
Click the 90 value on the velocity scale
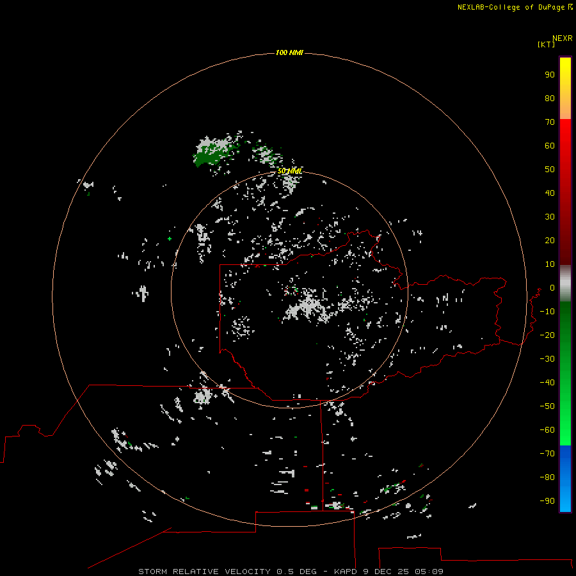point(550,75)
